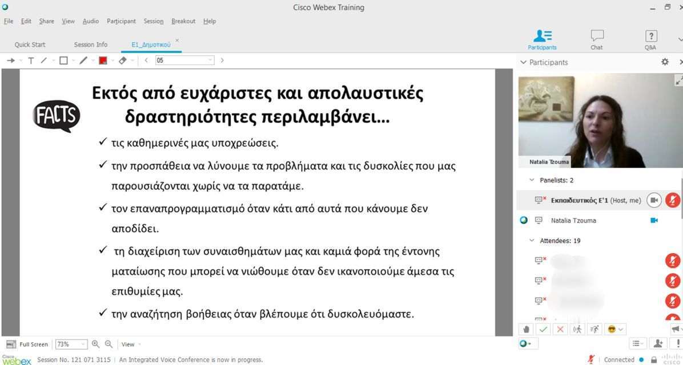Select the Eraser tool
Viewport: 683px width, 365px height.
pos(123,60)
